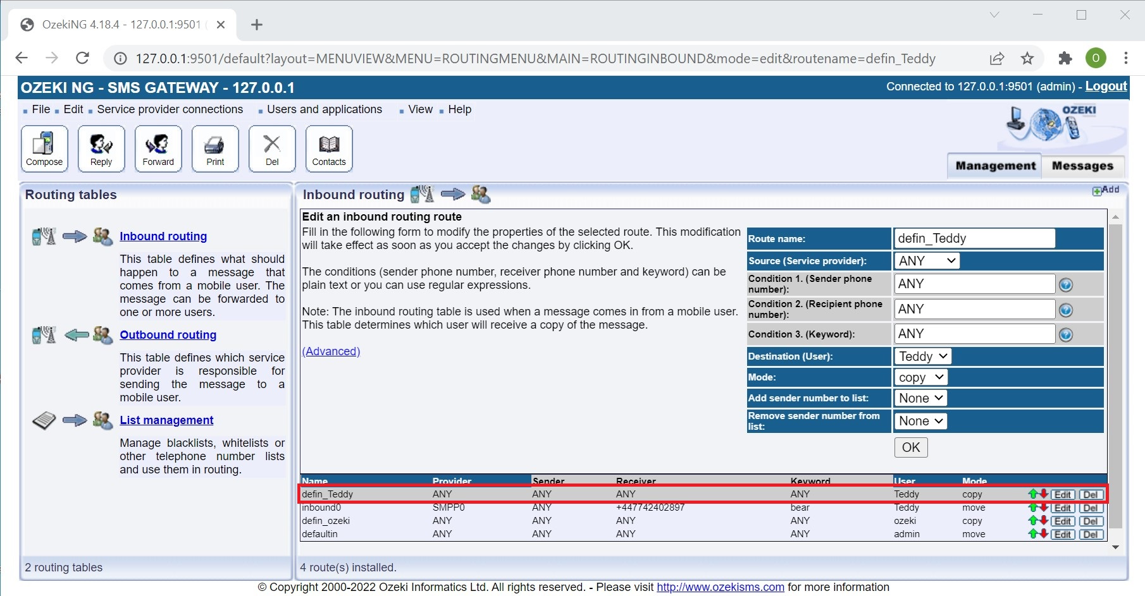Click Condition 2 Recipient phone number field
This screenshot has width=1145, height=596.
(x=974, y=309)
